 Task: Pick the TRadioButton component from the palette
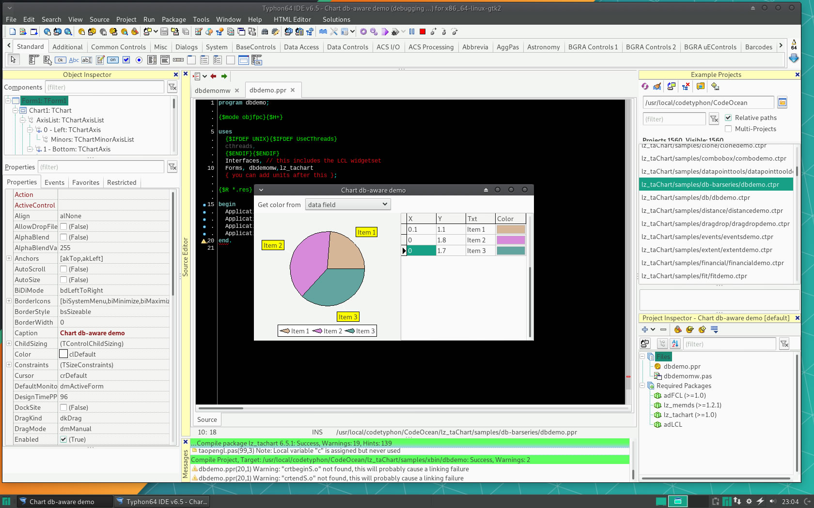click(139, 60)
